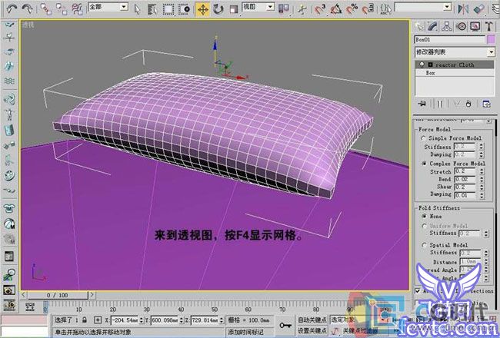This screenshot has width=500, height=338.
Task: Adjust the Complex model Damping spinner
Action: click(x=482, y=195)
